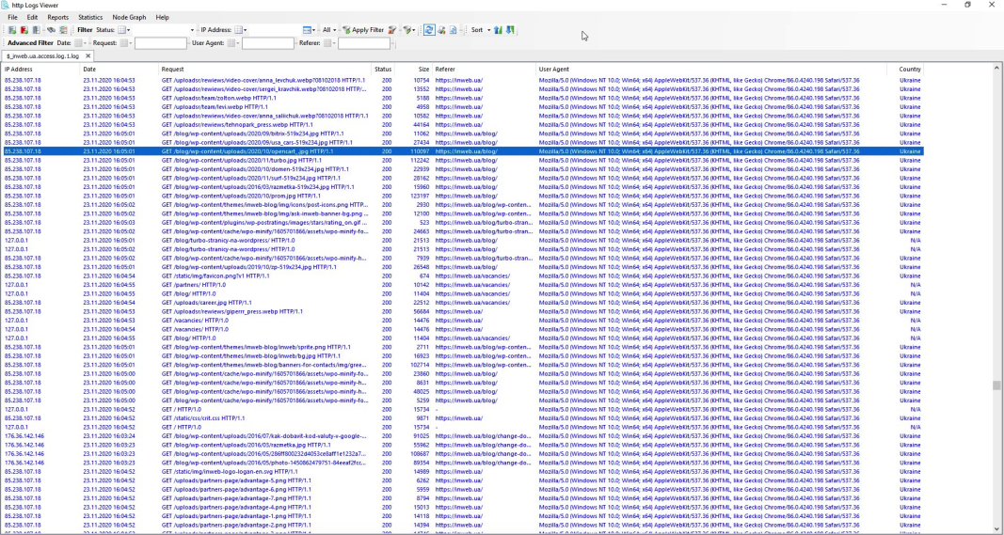
Task: Sort by the Size column header
Action: point(414,70)
